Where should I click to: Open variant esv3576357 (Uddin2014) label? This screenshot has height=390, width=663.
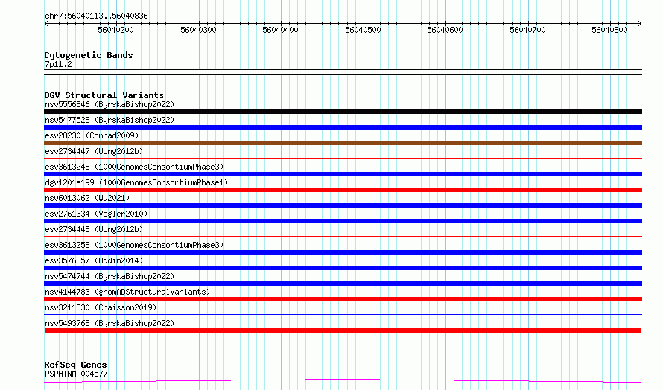click(94, 260)
